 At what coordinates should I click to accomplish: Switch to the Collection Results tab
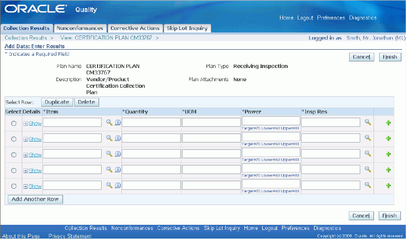(x=26, y=28)
